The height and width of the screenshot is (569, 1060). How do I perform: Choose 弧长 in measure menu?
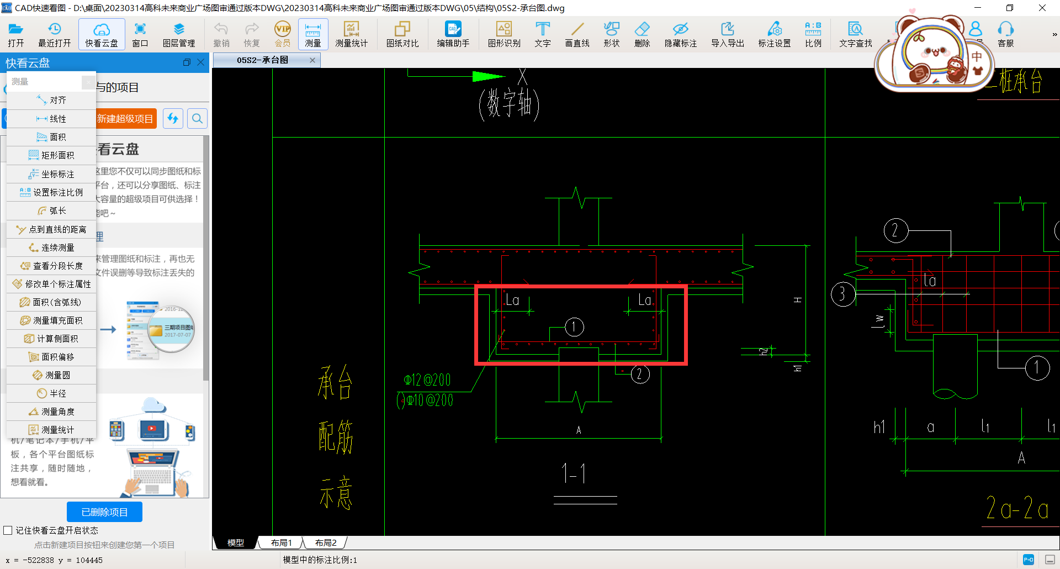click(x=51, y=210)
